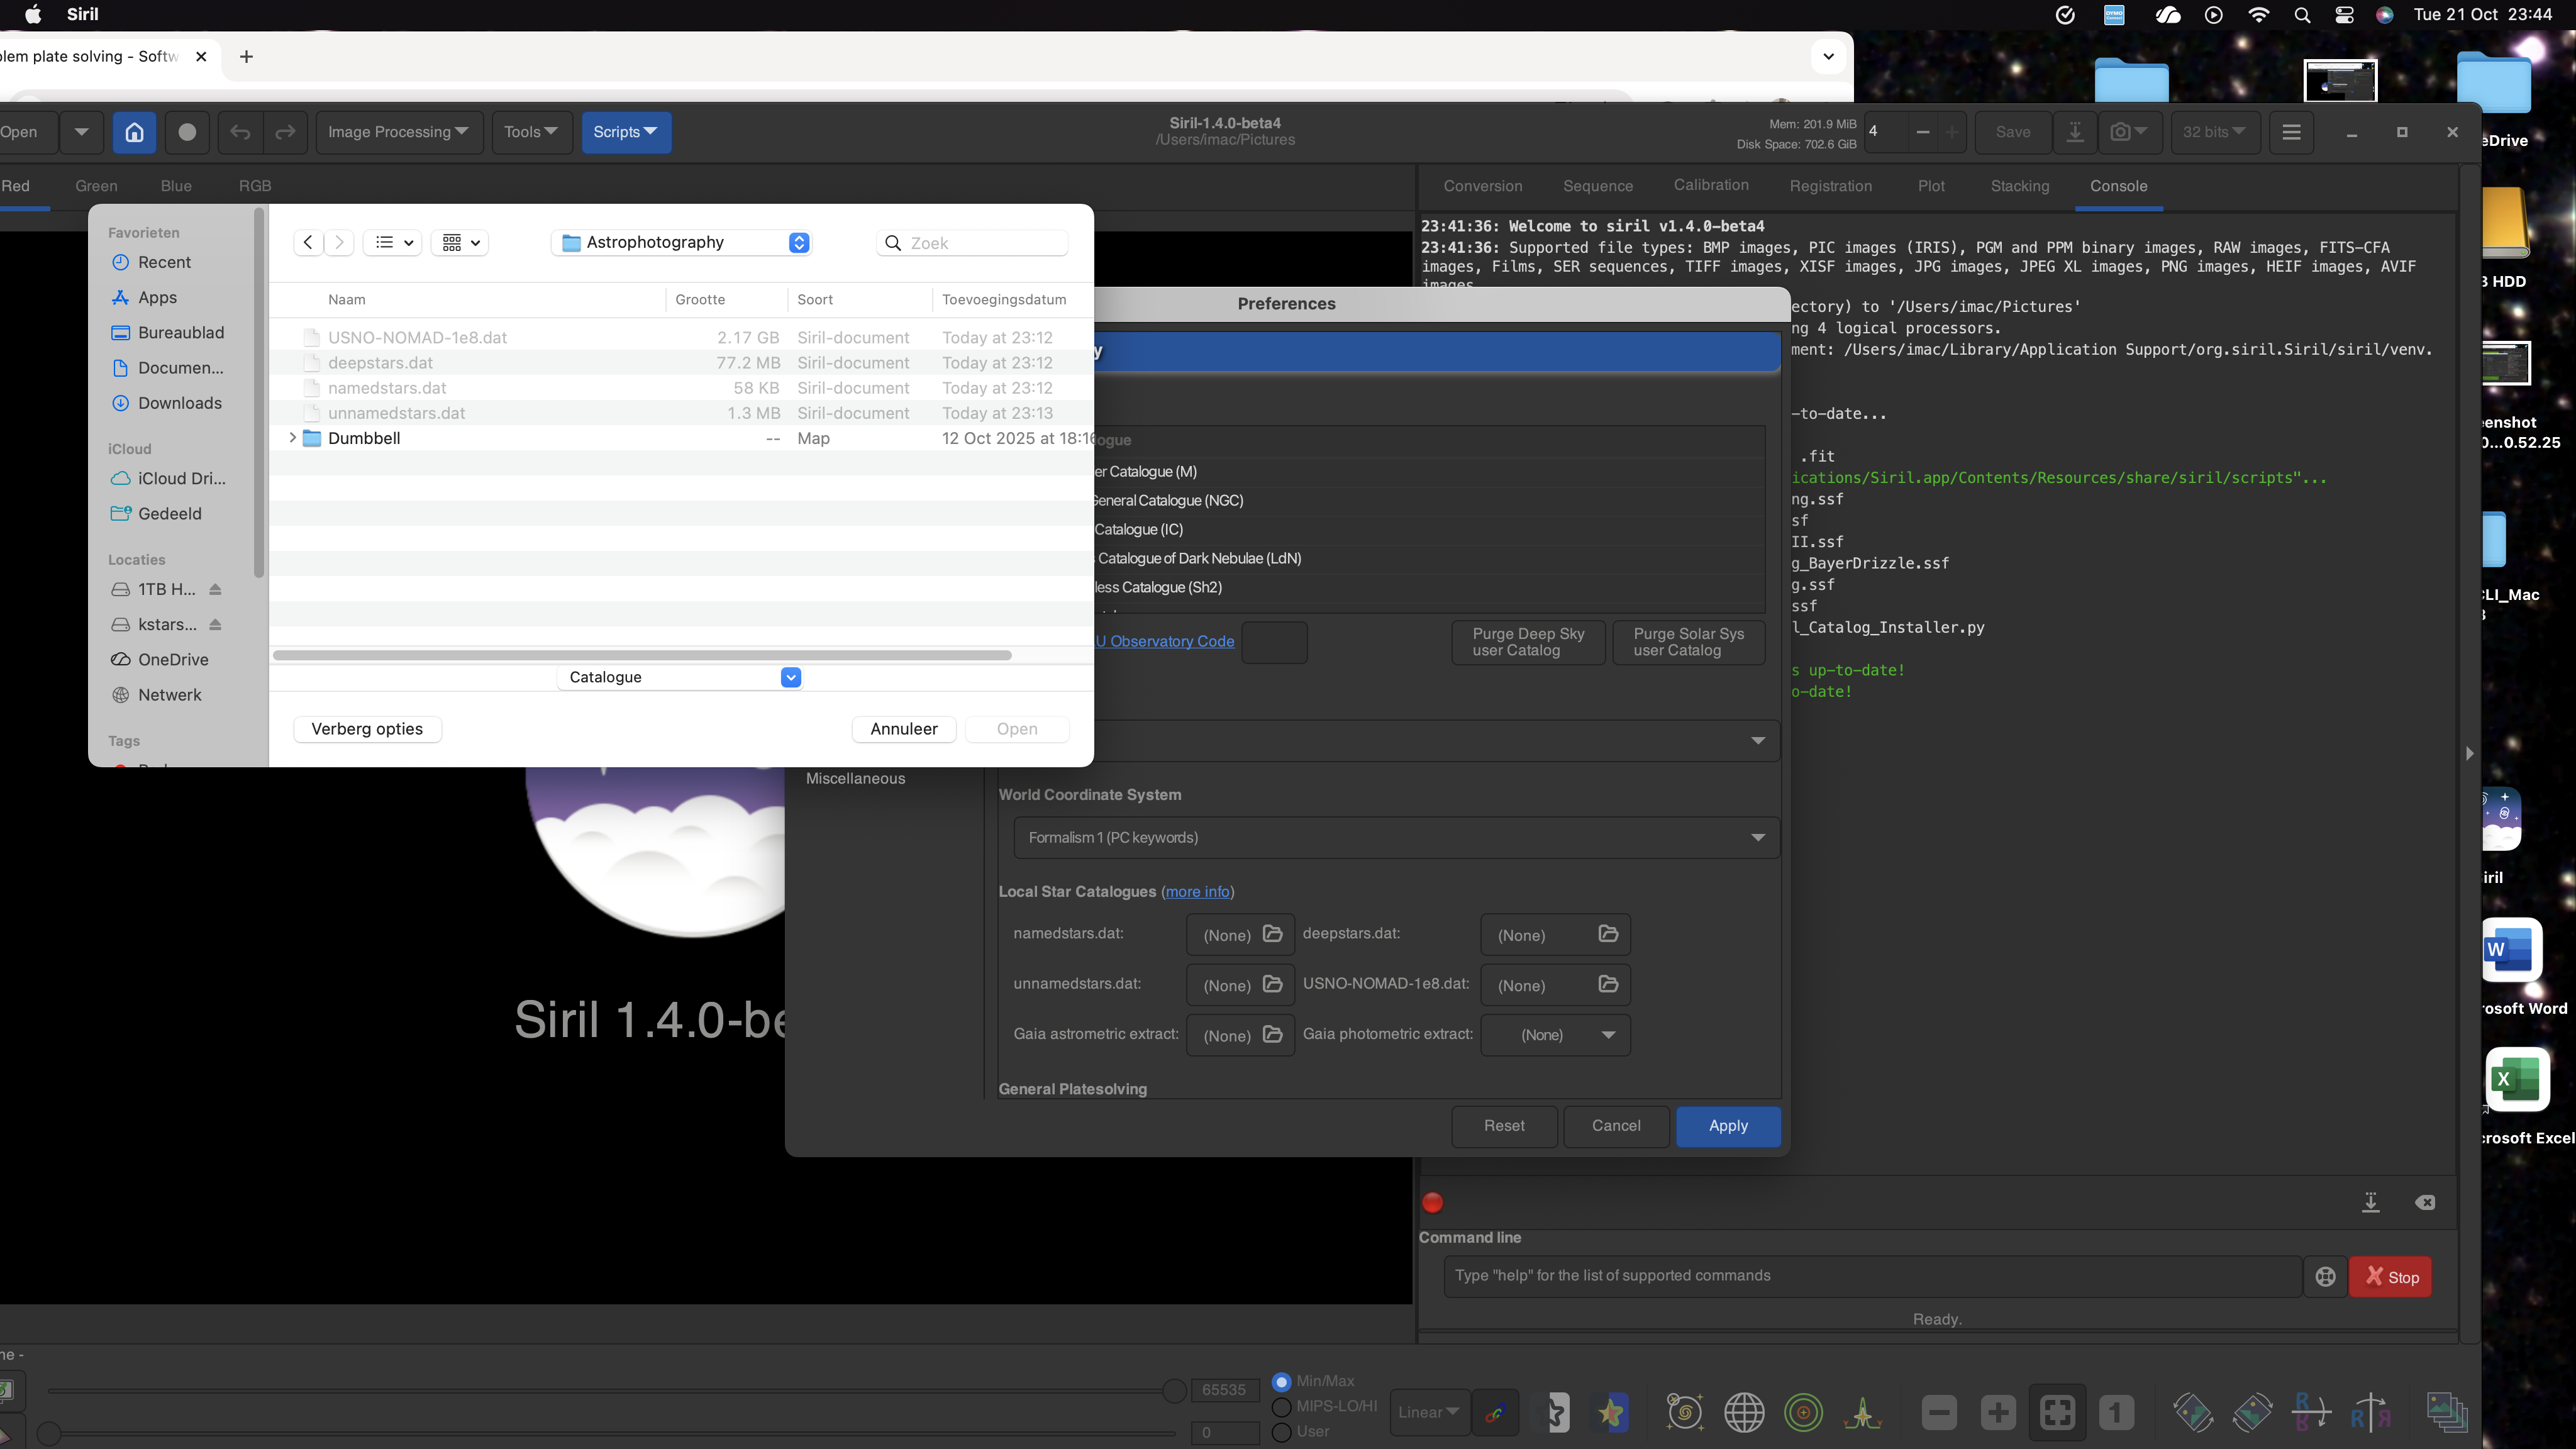Click the green concentric circles photometry icon
The height and width of the screenshot is (1449, 2576).
[x=1803, y=1412]
